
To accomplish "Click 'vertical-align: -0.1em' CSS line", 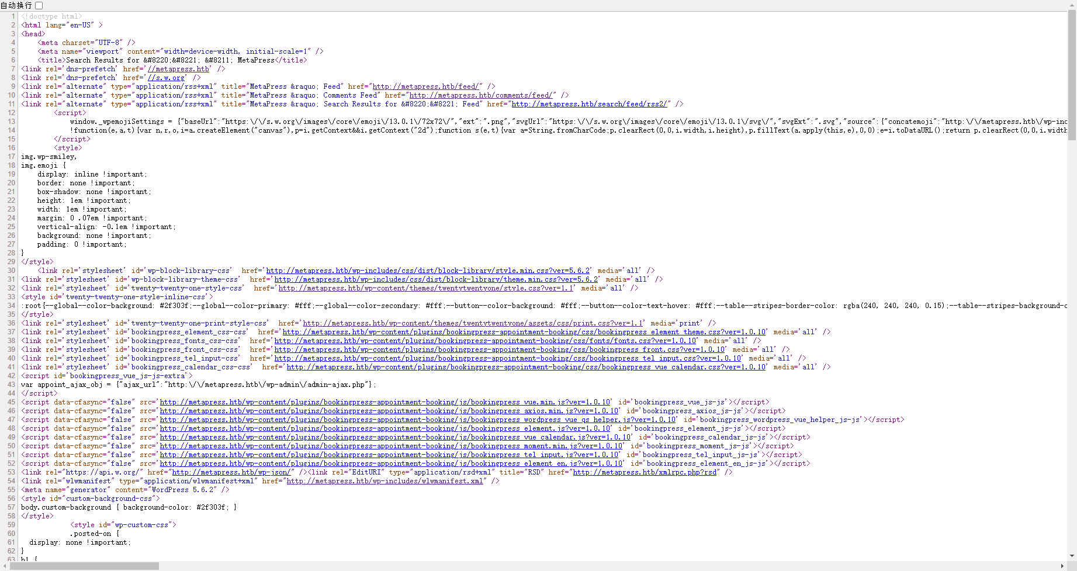I will point(106,227).
